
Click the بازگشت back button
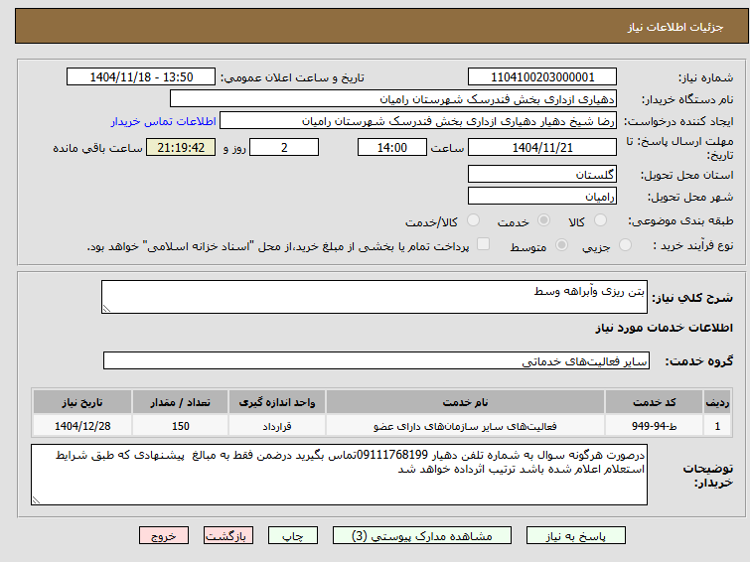click(228, 536)
